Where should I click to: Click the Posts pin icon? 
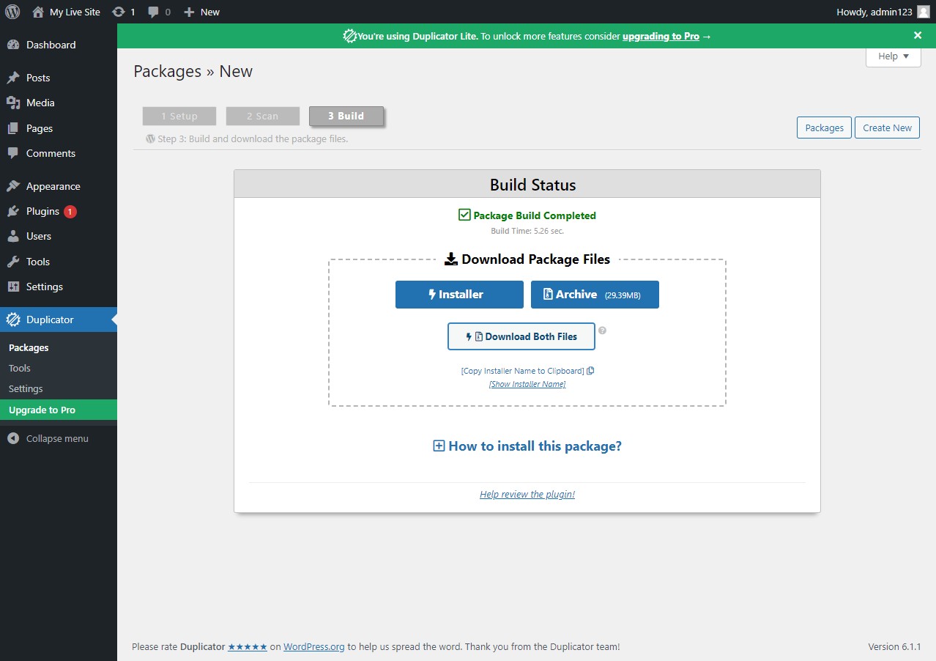pos(13,78)
